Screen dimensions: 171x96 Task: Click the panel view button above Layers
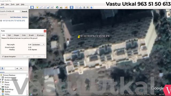pos(2,68)
